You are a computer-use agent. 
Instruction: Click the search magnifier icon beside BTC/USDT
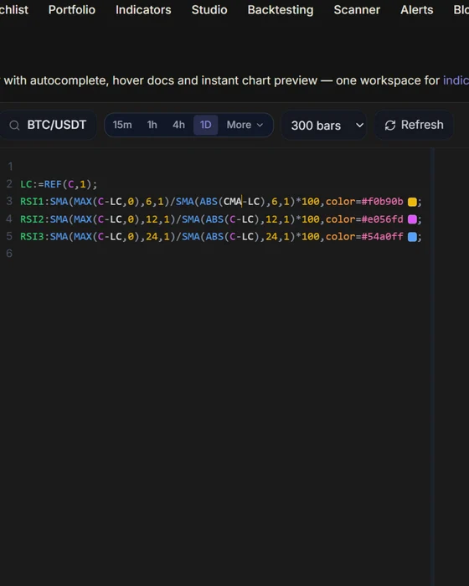pos(14,126)
